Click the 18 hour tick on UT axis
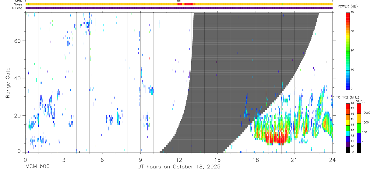The image size is (374, 173). coord(256,160)
